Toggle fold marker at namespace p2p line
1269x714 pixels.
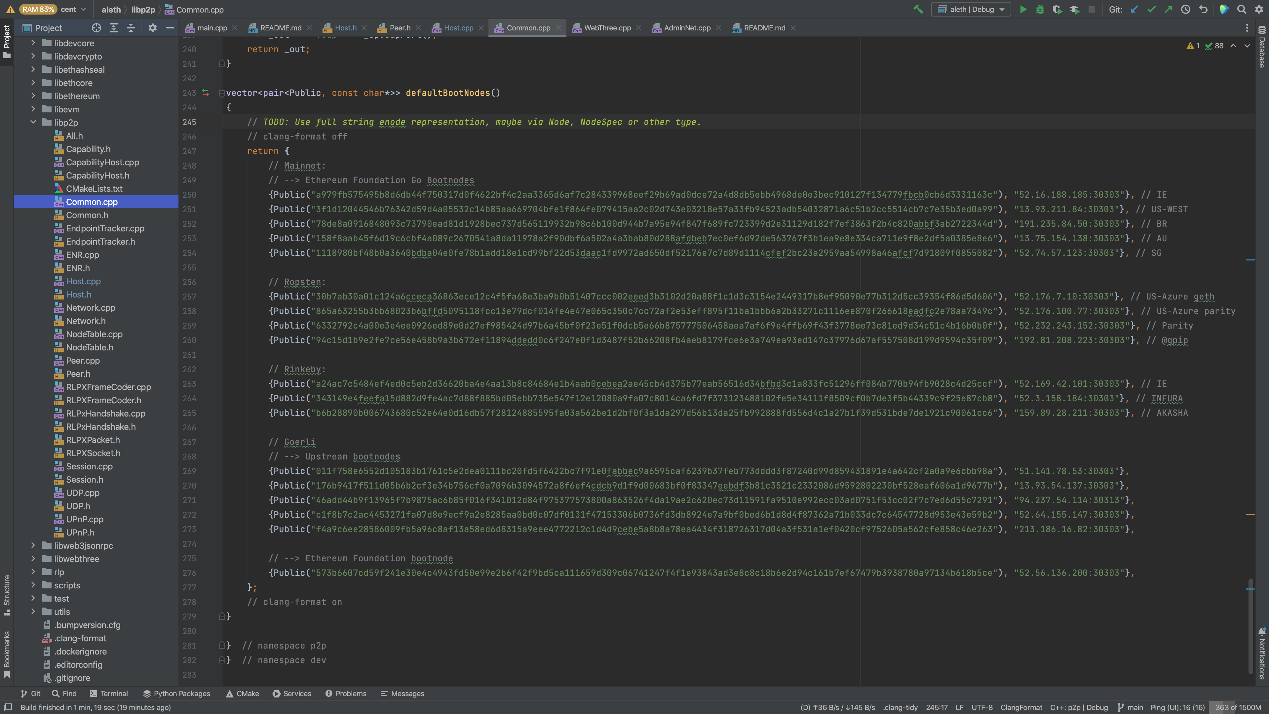coord(222,646)
